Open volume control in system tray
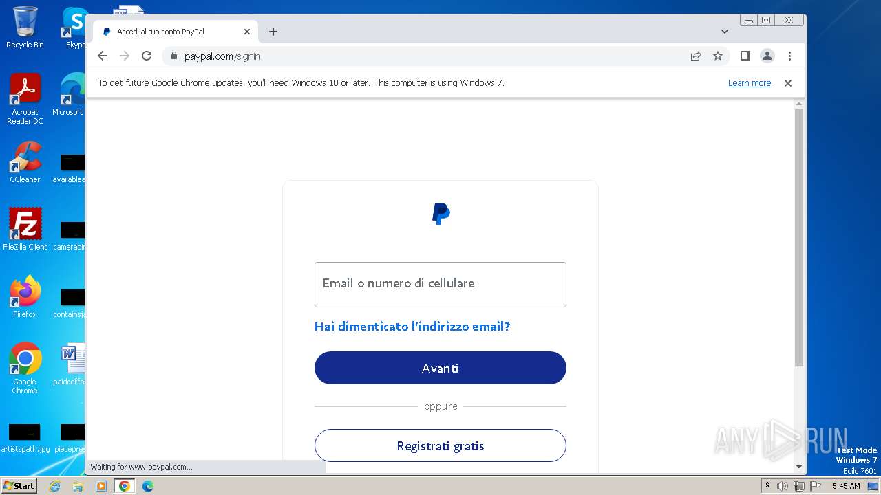 coord(783,486)
